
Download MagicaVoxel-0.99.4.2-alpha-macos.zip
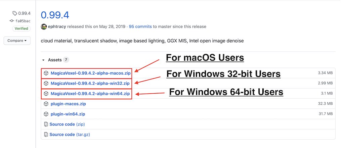[90, 73]
